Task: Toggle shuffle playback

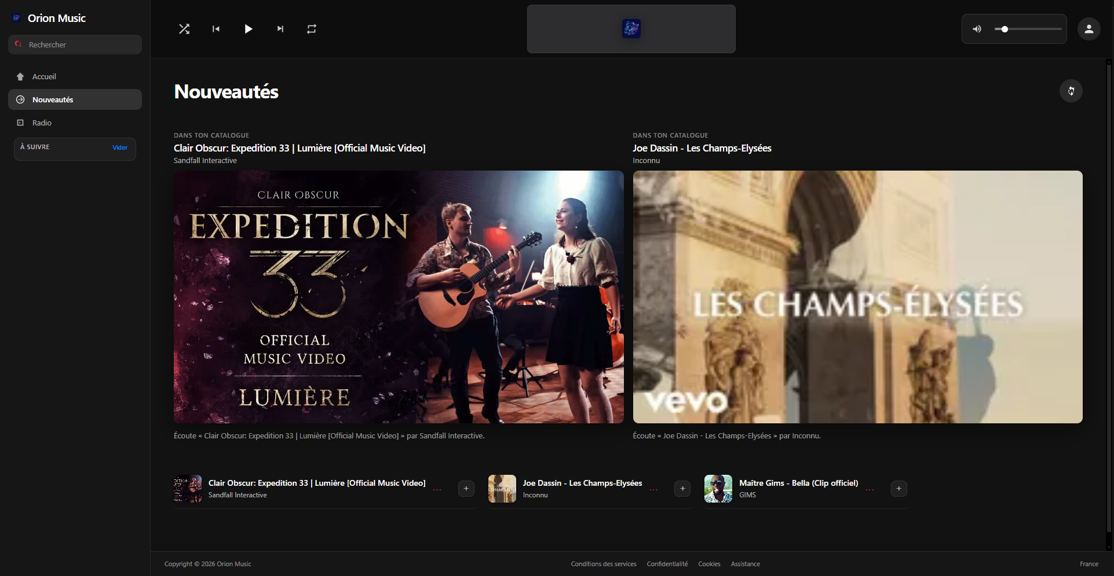Action: 184,29
